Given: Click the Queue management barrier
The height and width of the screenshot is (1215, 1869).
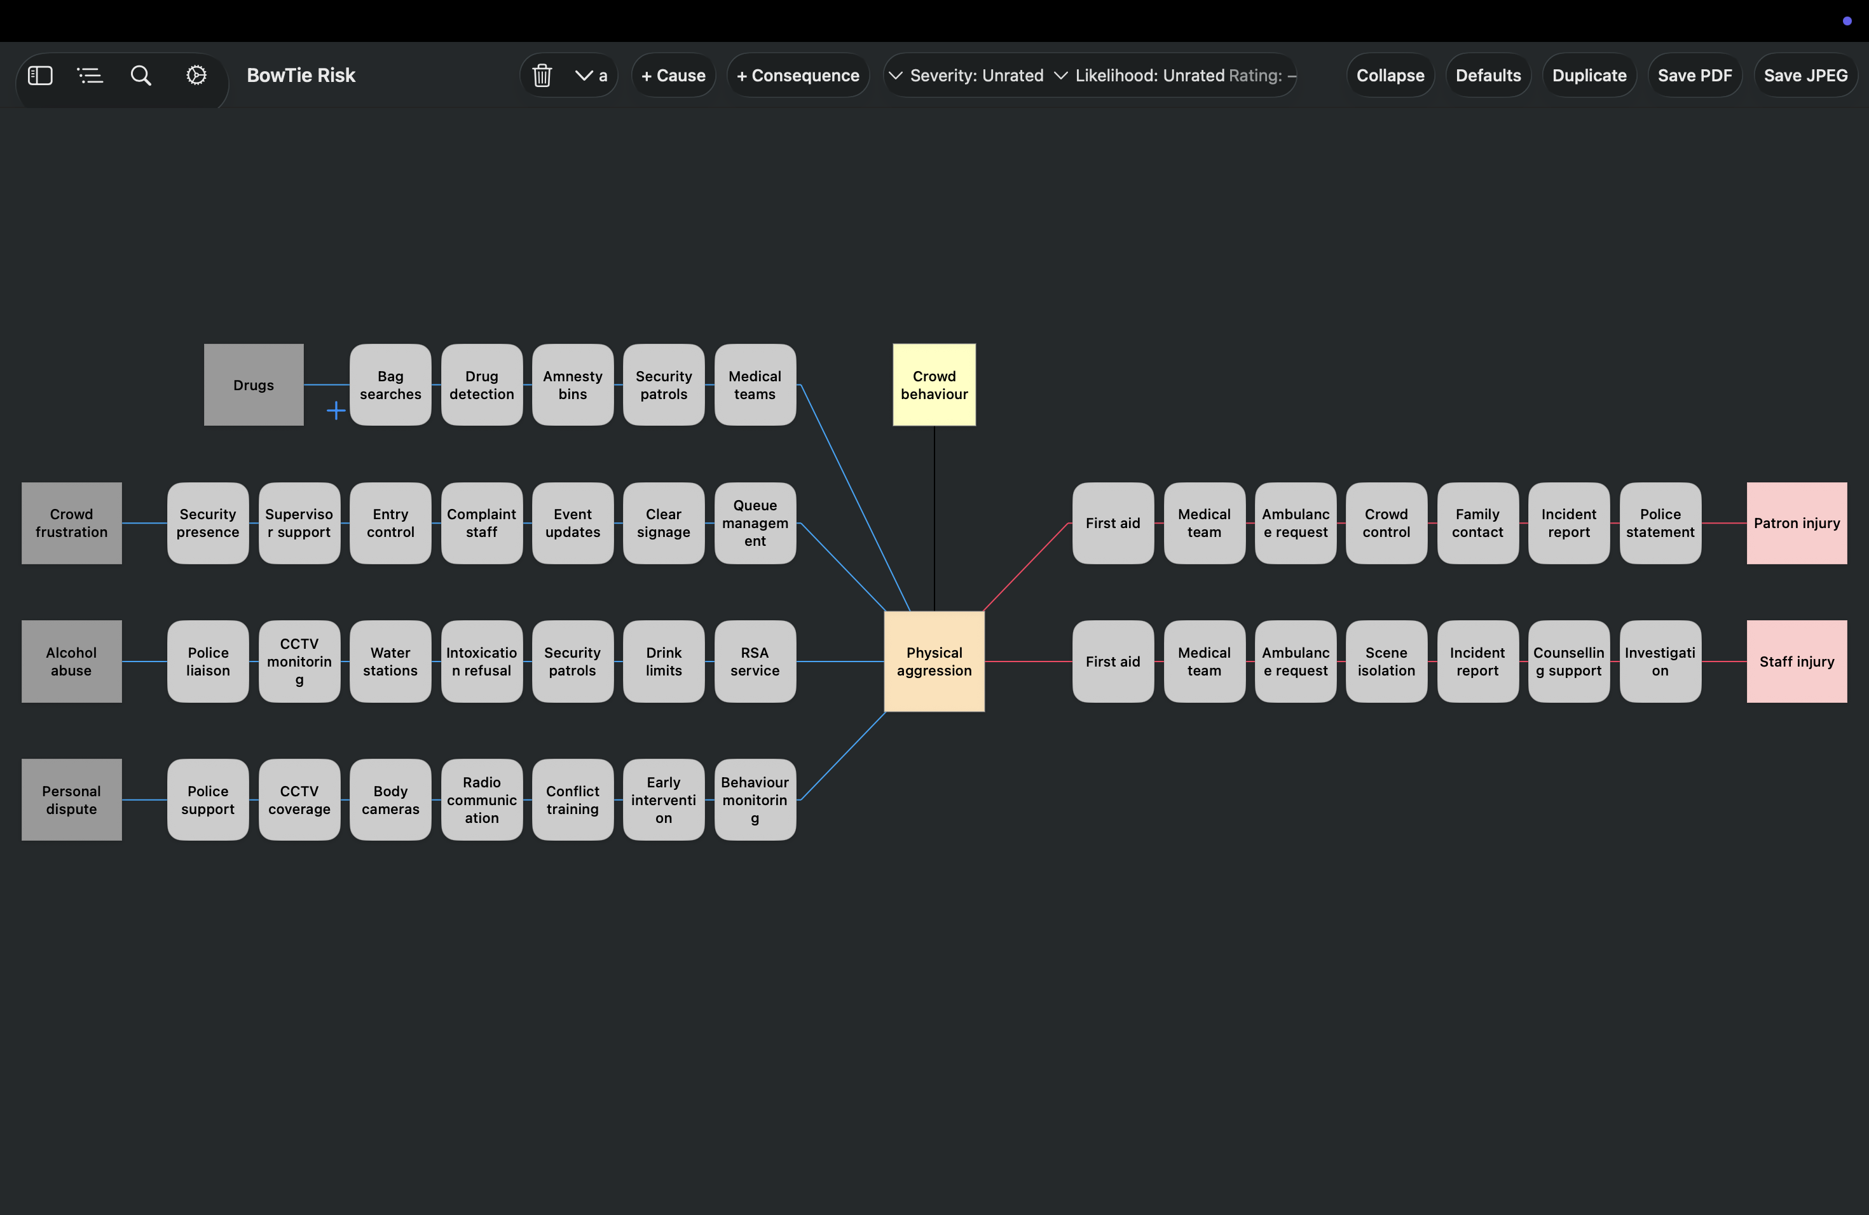Looking at the screenshot, I should pyautogui.click(x=755, y=523).
